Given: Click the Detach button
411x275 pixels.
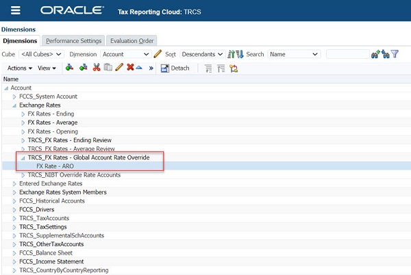Looking at the screenshot, I should point(175,68).
